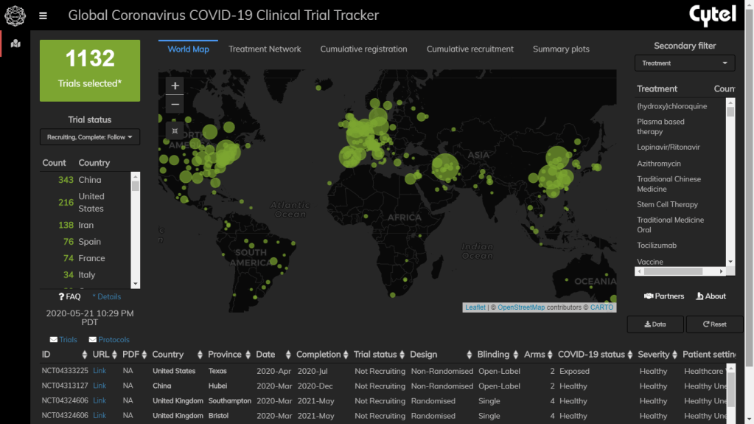Open the Partners handshake link
Viewport: 754px width, 424px height.
664,296
